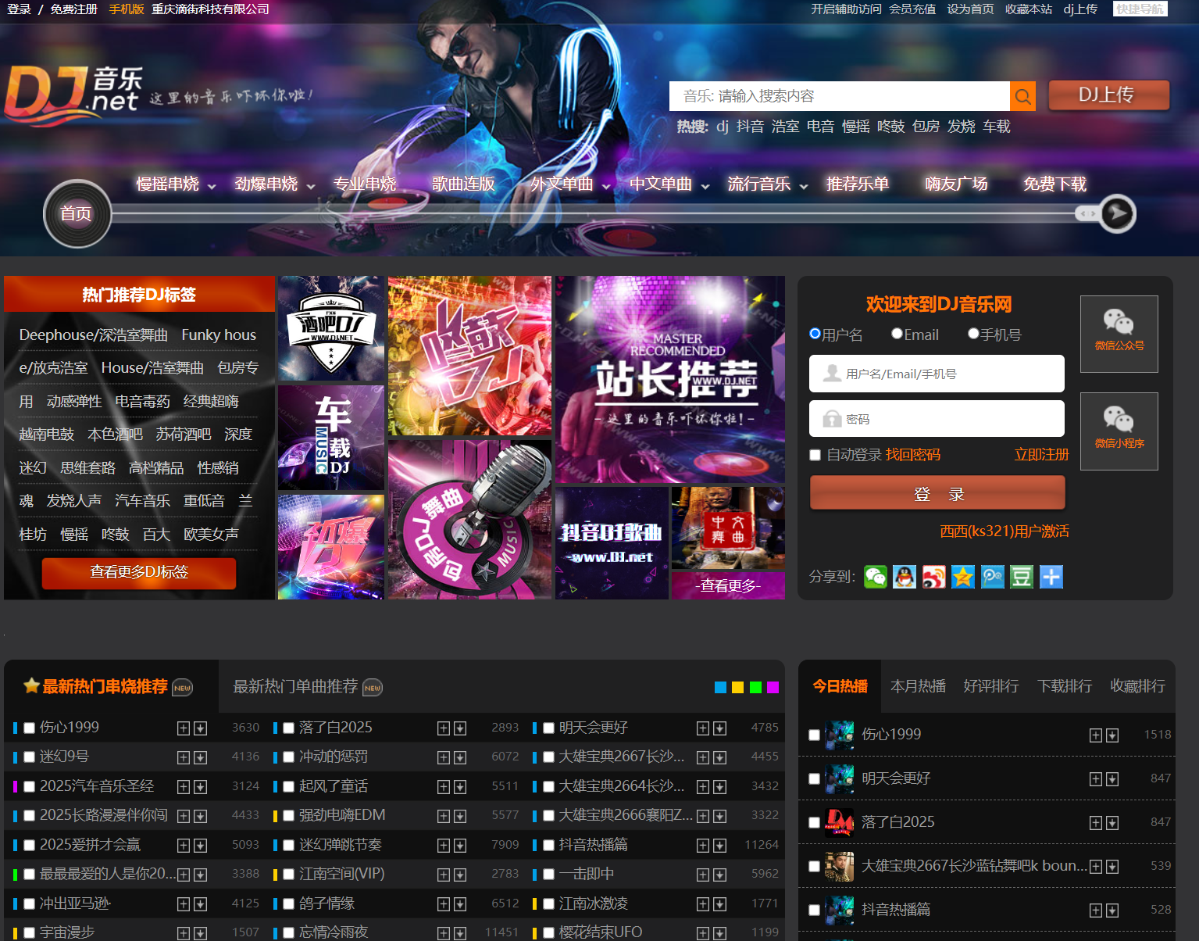
Task: Share to QQ penguin icon
Action: 905,577
